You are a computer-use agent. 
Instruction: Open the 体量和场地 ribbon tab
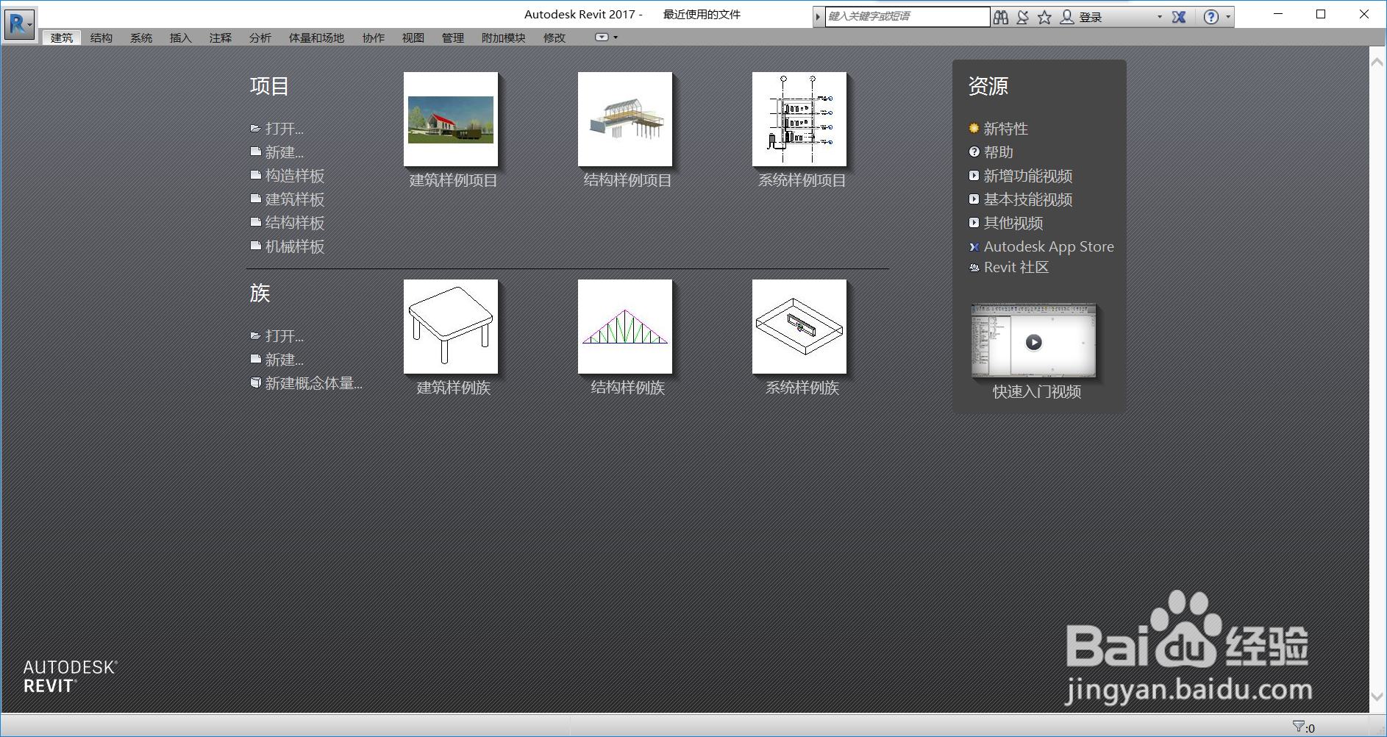click(x=316, y=38)
